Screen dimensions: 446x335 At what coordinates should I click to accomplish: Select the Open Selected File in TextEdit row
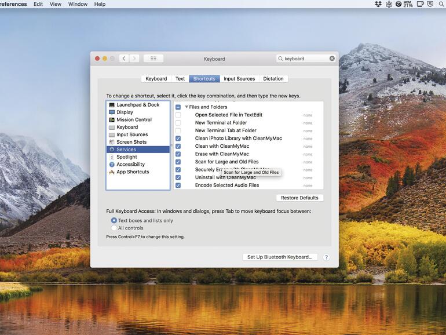248,115
